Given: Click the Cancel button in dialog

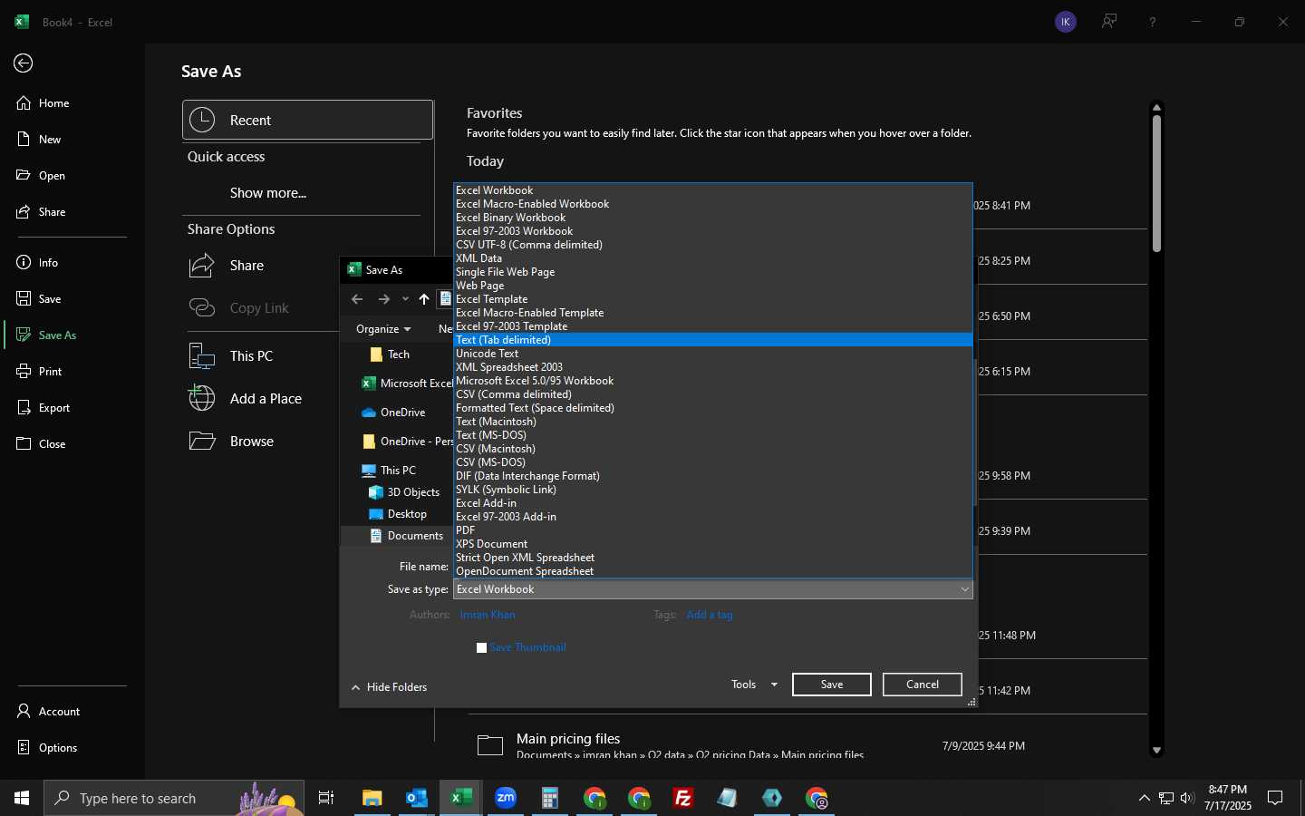Looking at the screenshot, I should click(923, 685).
